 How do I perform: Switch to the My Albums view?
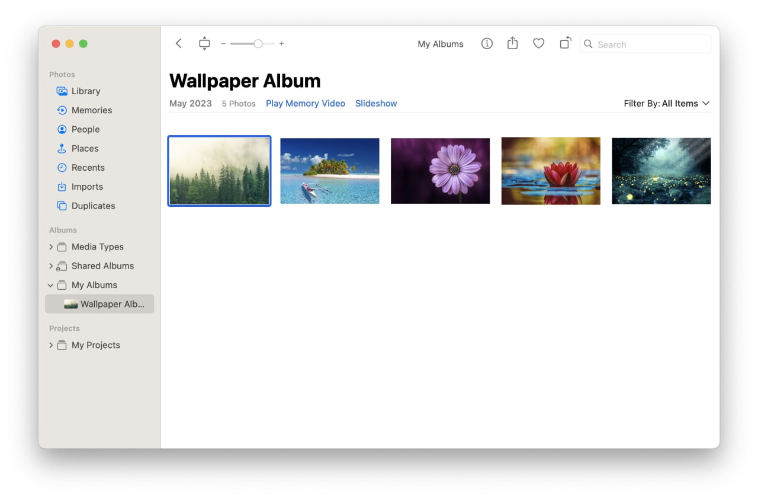[x=441, y=43]
